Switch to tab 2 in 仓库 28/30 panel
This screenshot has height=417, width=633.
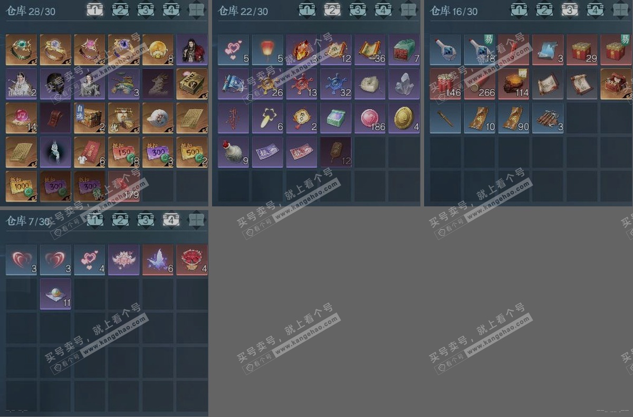[120, 10]
